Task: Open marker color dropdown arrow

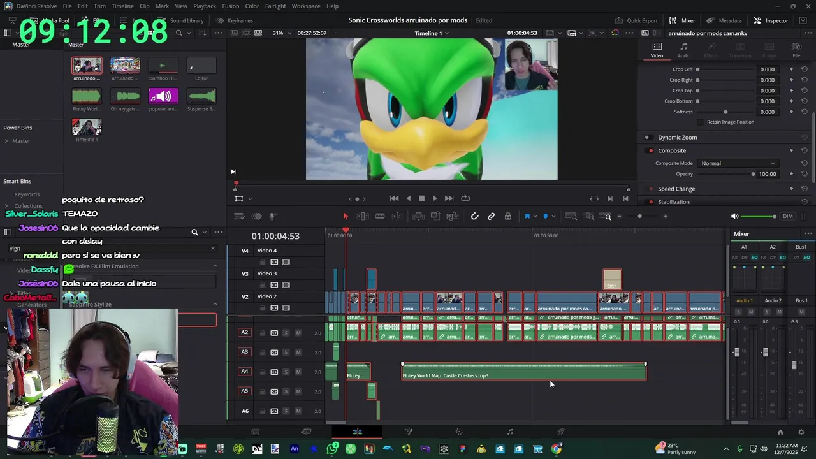Action: tap(553, 217)
